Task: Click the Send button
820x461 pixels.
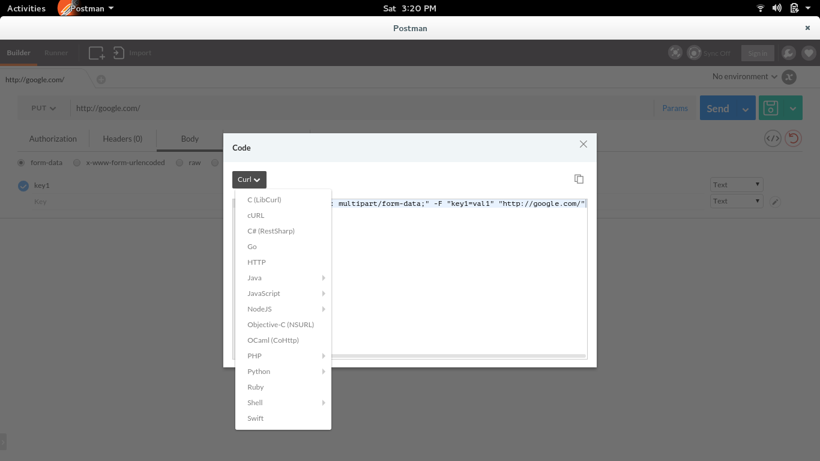Action: (x=718, y=108)
